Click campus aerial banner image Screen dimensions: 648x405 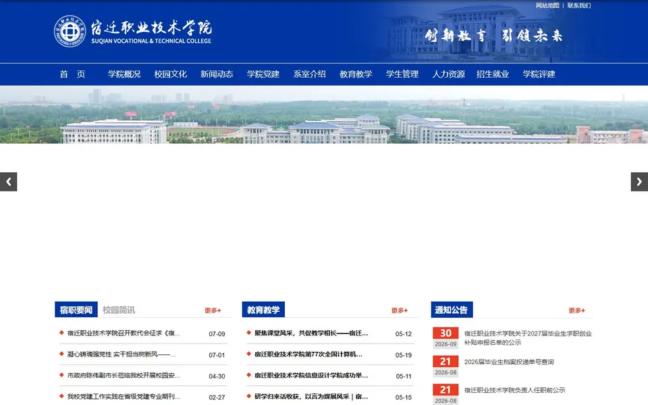[324, 115]
